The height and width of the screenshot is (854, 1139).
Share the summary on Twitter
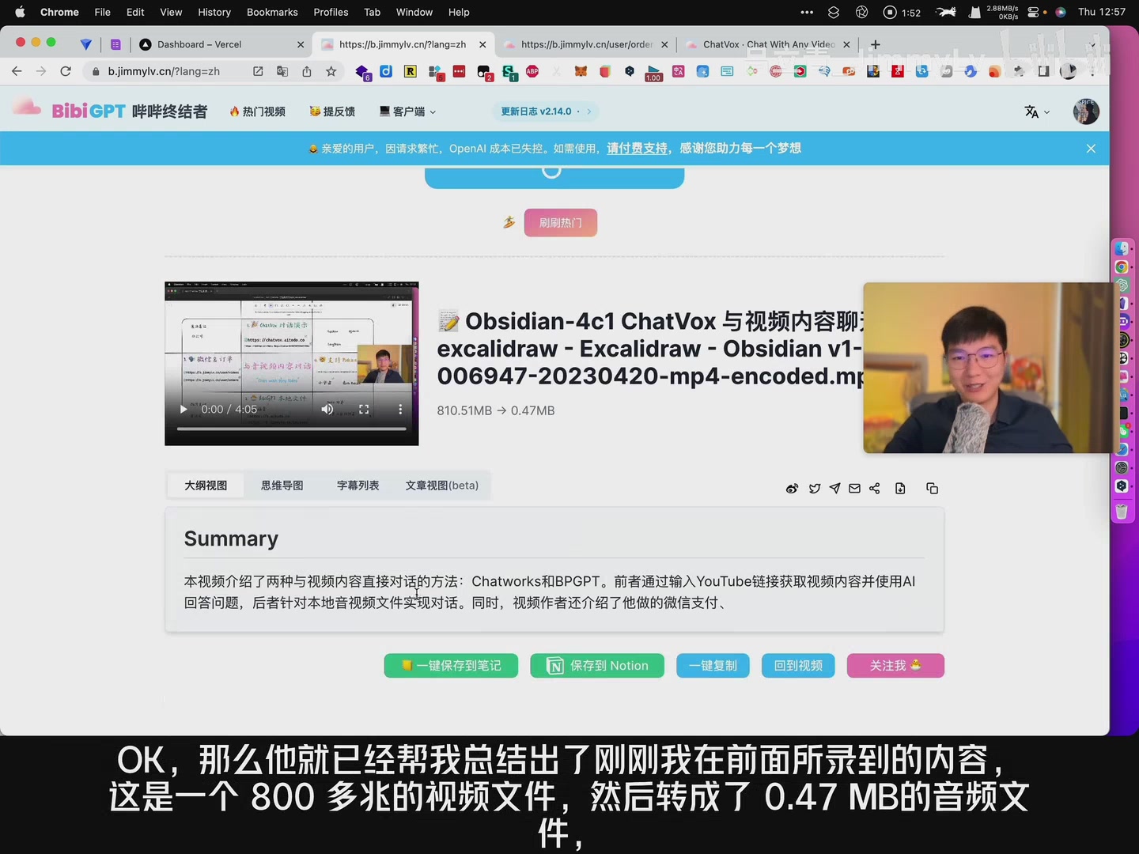point(815,488)
